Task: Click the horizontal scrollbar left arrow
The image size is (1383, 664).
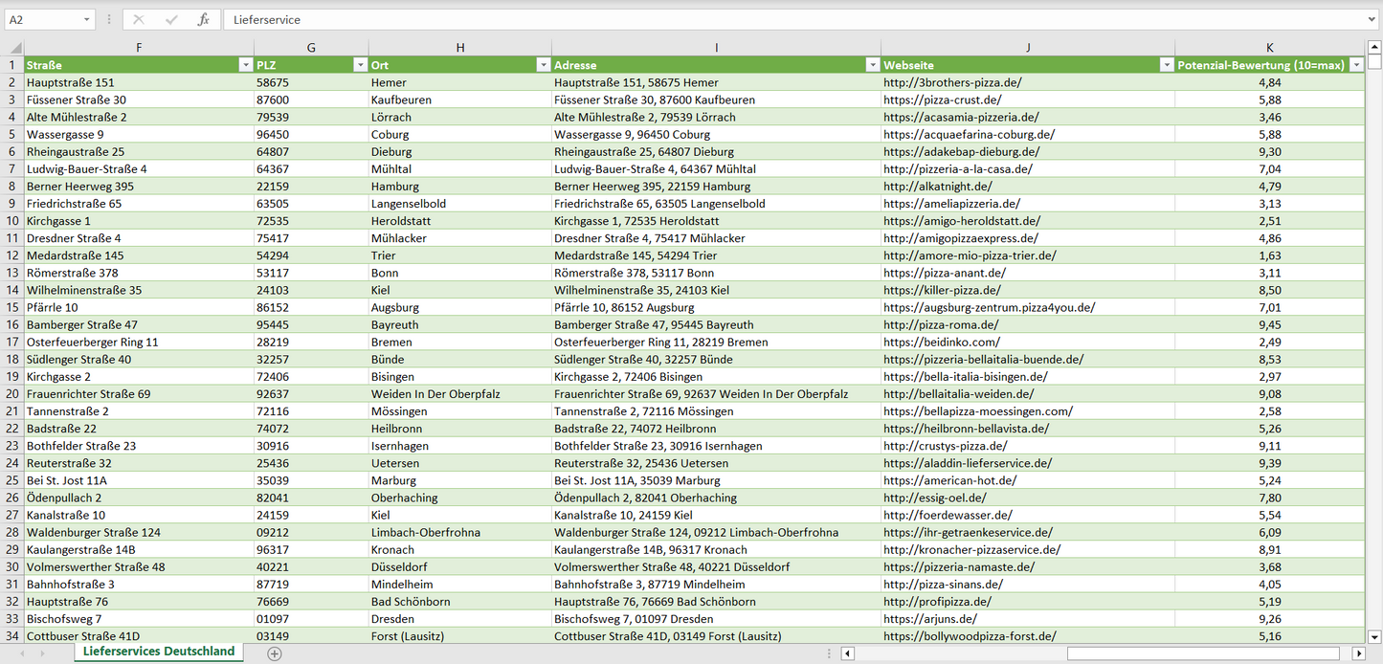Action: tap(847, 653)
